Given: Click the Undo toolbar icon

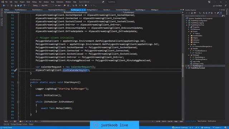Looking at the screenshot, I should click(24, 6).
